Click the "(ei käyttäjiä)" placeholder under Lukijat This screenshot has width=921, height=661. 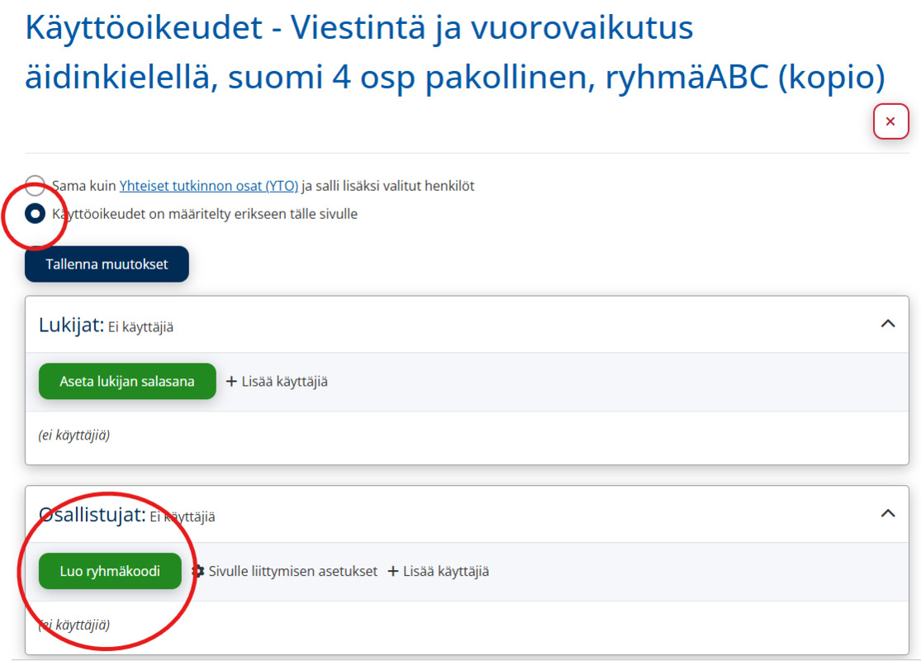click(x=74, y=435)
